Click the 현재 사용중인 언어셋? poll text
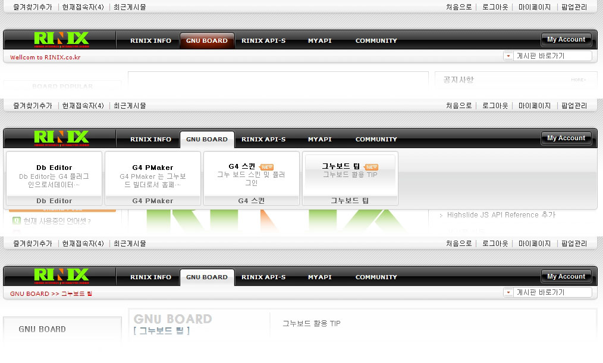The image size is (603, 363). coord(57,221)
